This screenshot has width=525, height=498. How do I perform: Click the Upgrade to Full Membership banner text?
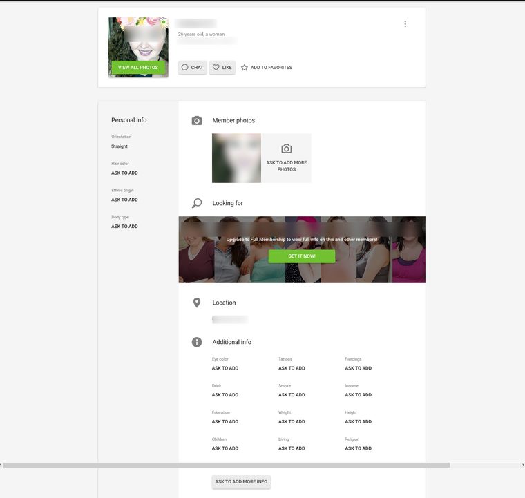pyautogui.click(x=302, y=240)
